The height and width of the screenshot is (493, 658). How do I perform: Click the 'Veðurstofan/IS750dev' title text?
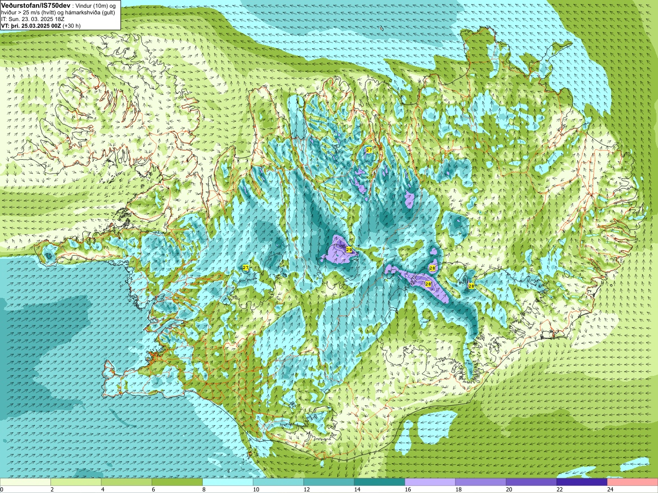36,5
